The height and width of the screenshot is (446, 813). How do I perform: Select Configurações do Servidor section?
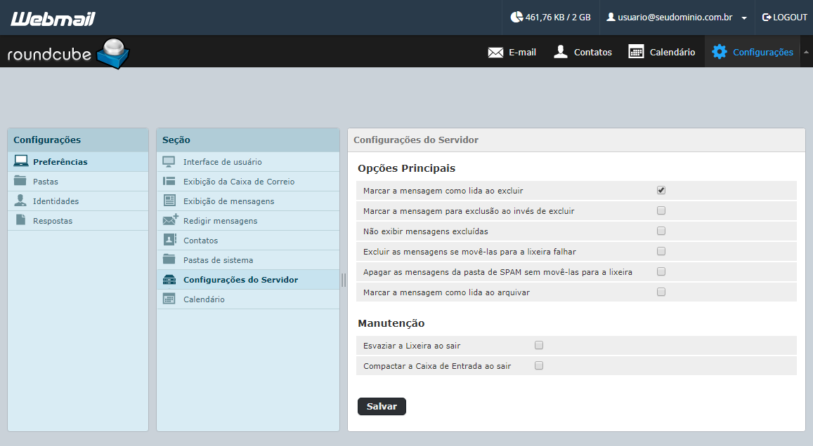[x=248, y=279]
